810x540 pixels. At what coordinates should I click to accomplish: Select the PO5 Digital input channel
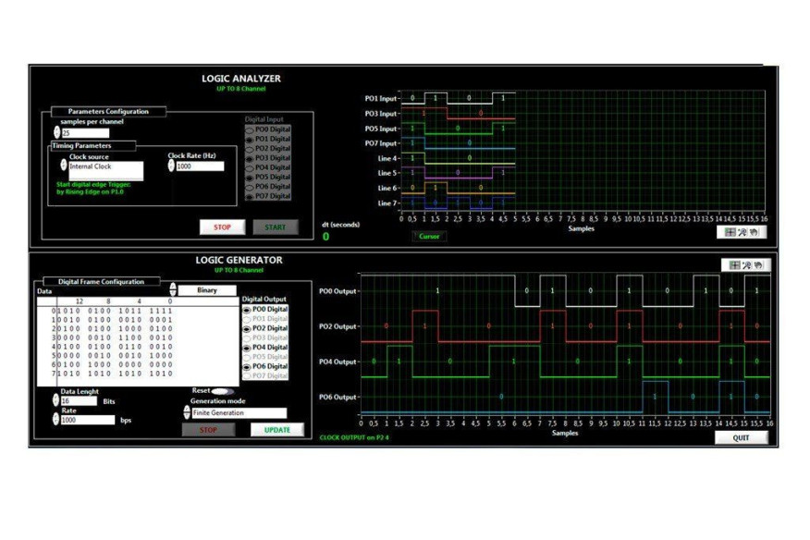249,178
